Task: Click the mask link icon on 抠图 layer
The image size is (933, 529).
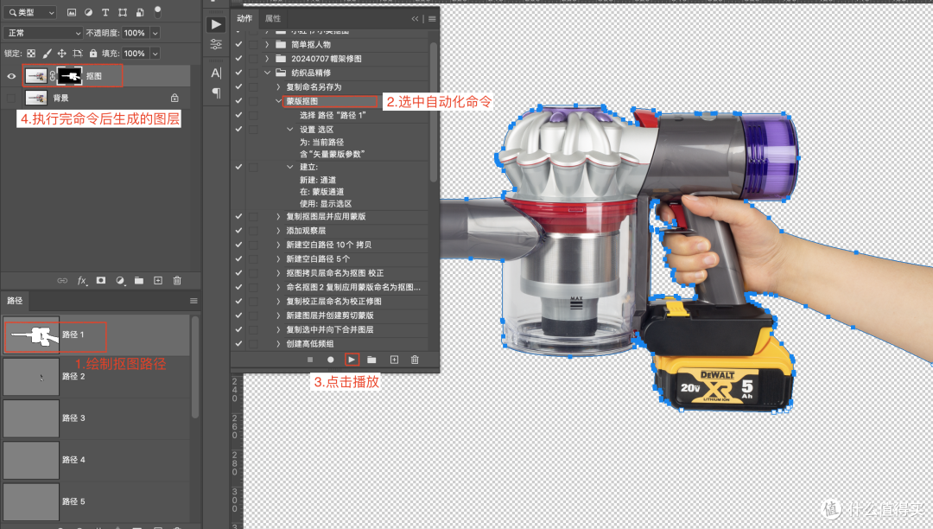Action: [53, 76]
